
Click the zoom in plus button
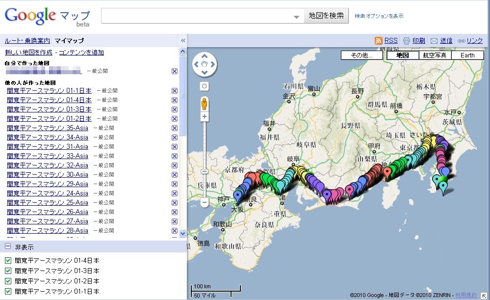(205, 117)
